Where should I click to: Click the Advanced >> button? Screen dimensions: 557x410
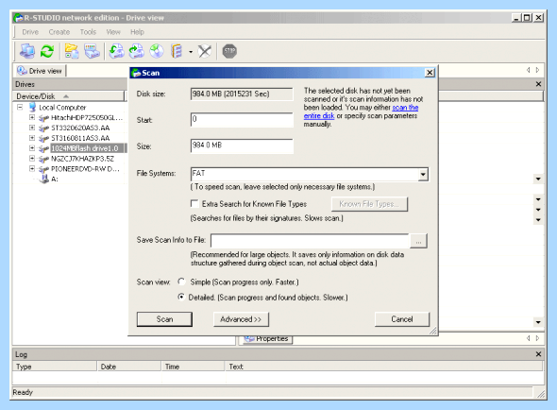[x=241, y=319]
